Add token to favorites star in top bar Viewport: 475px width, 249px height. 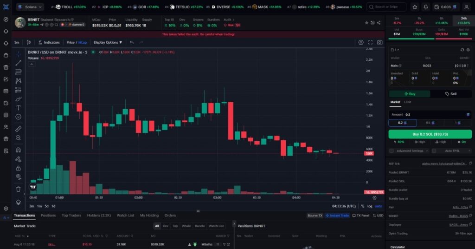tap(415, 7)
